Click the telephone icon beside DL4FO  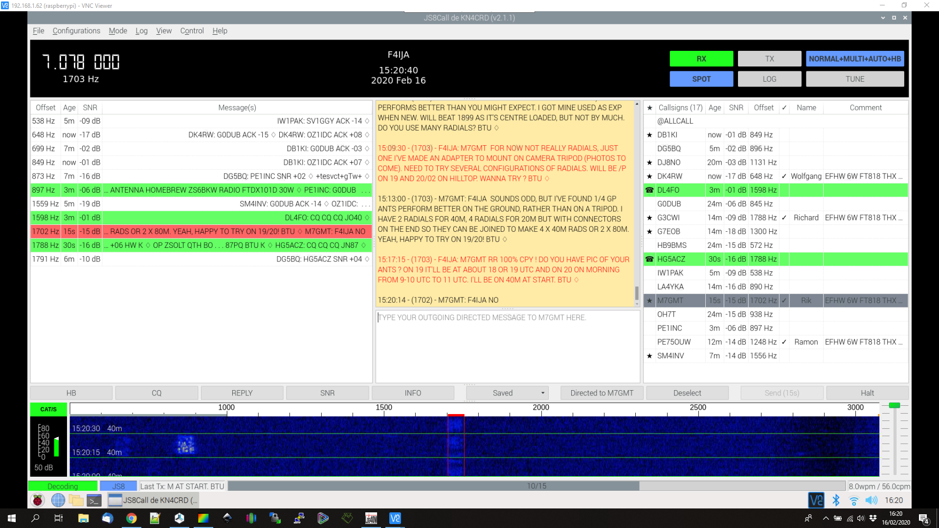coord(649,190)
